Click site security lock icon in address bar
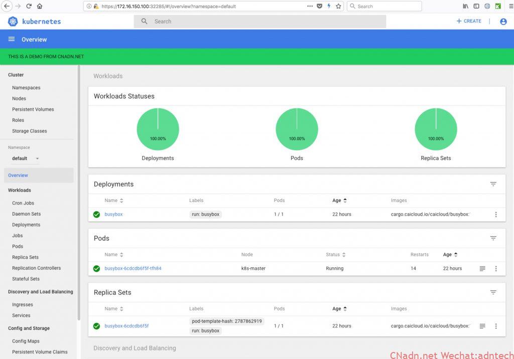514x359 pixels. [x=96, y=6]
